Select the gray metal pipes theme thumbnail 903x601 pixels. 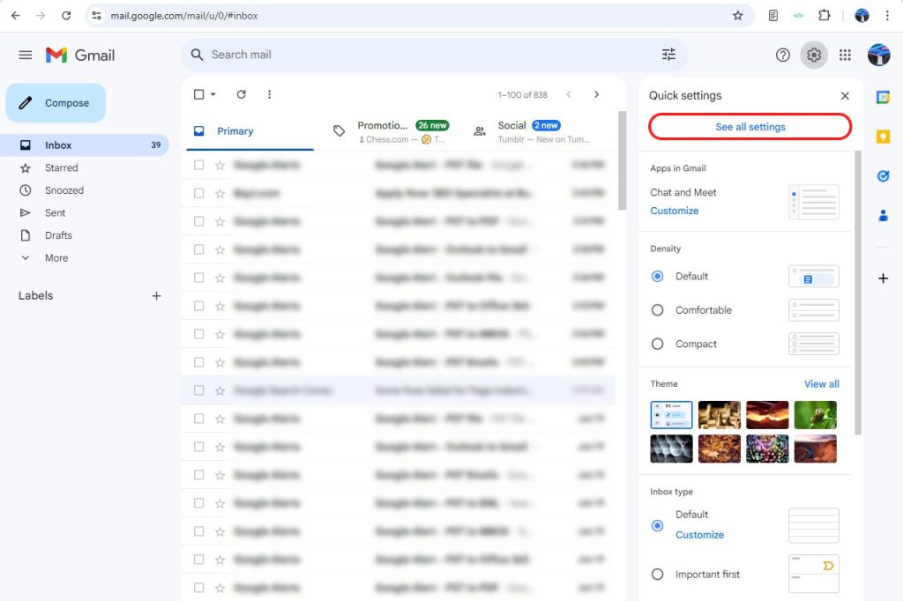[x=671, y=449]
